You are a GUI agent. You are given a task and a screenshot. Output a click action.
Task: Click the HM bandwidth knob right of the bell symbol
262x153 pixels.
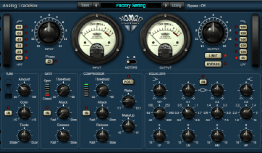217,90
